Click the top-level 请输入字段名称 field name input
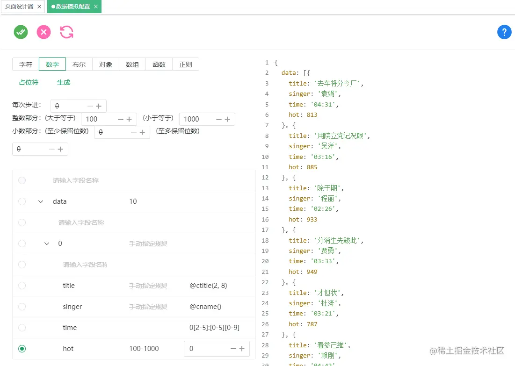This screenshot has width=515, height=366. coord(76,180)
